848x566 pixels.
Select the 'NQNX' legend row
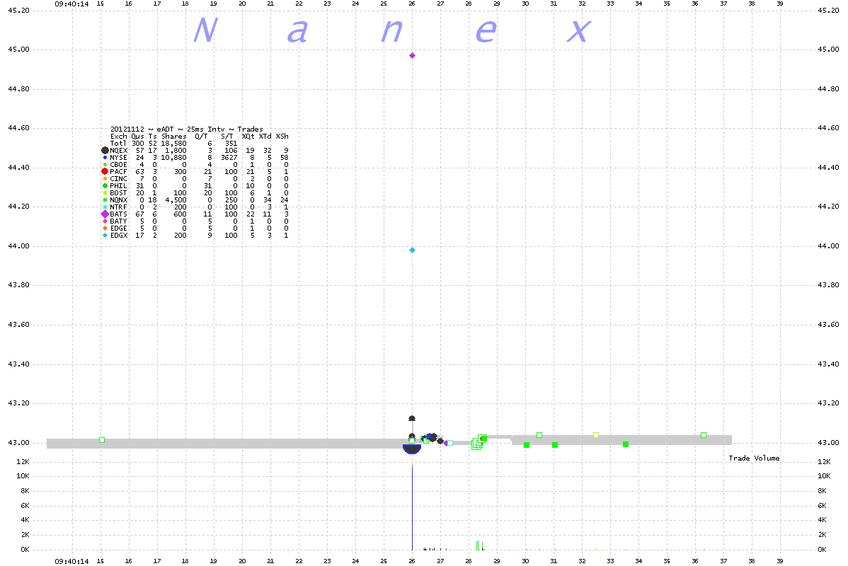195,200
